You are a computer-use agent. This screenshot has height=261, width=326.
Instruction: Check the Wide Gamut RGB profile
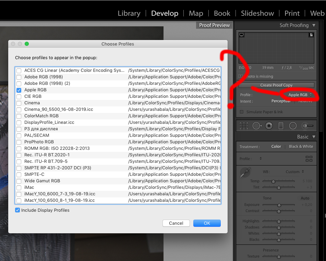(19, 181)
